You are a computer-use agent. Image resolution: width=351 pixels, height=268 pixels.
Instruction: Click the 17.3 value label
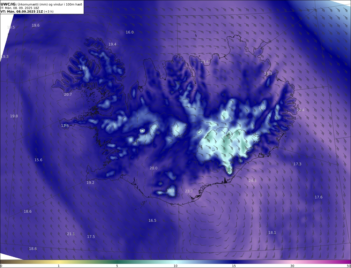coord(298,164)
